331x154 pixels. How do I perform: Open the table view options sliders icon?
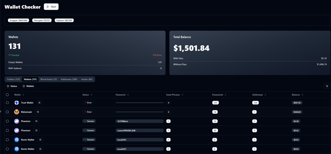pos(327,86)
